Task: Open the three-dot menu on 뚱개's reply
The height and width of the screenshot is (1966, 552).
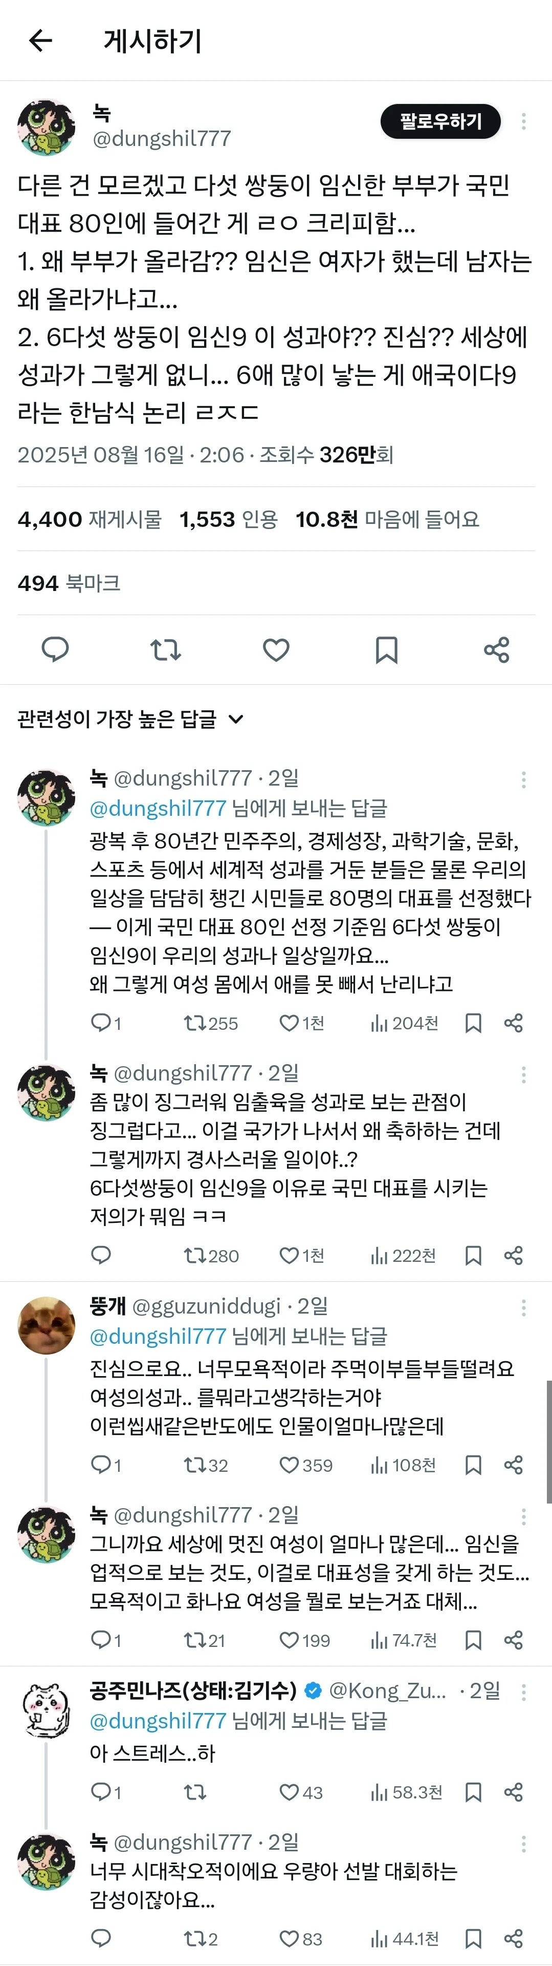Action: [x=523, y=1307]
